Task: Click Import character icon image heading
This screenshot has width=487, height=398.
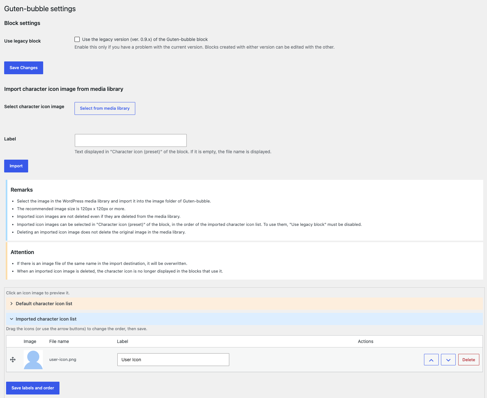Action: (64, 89)
